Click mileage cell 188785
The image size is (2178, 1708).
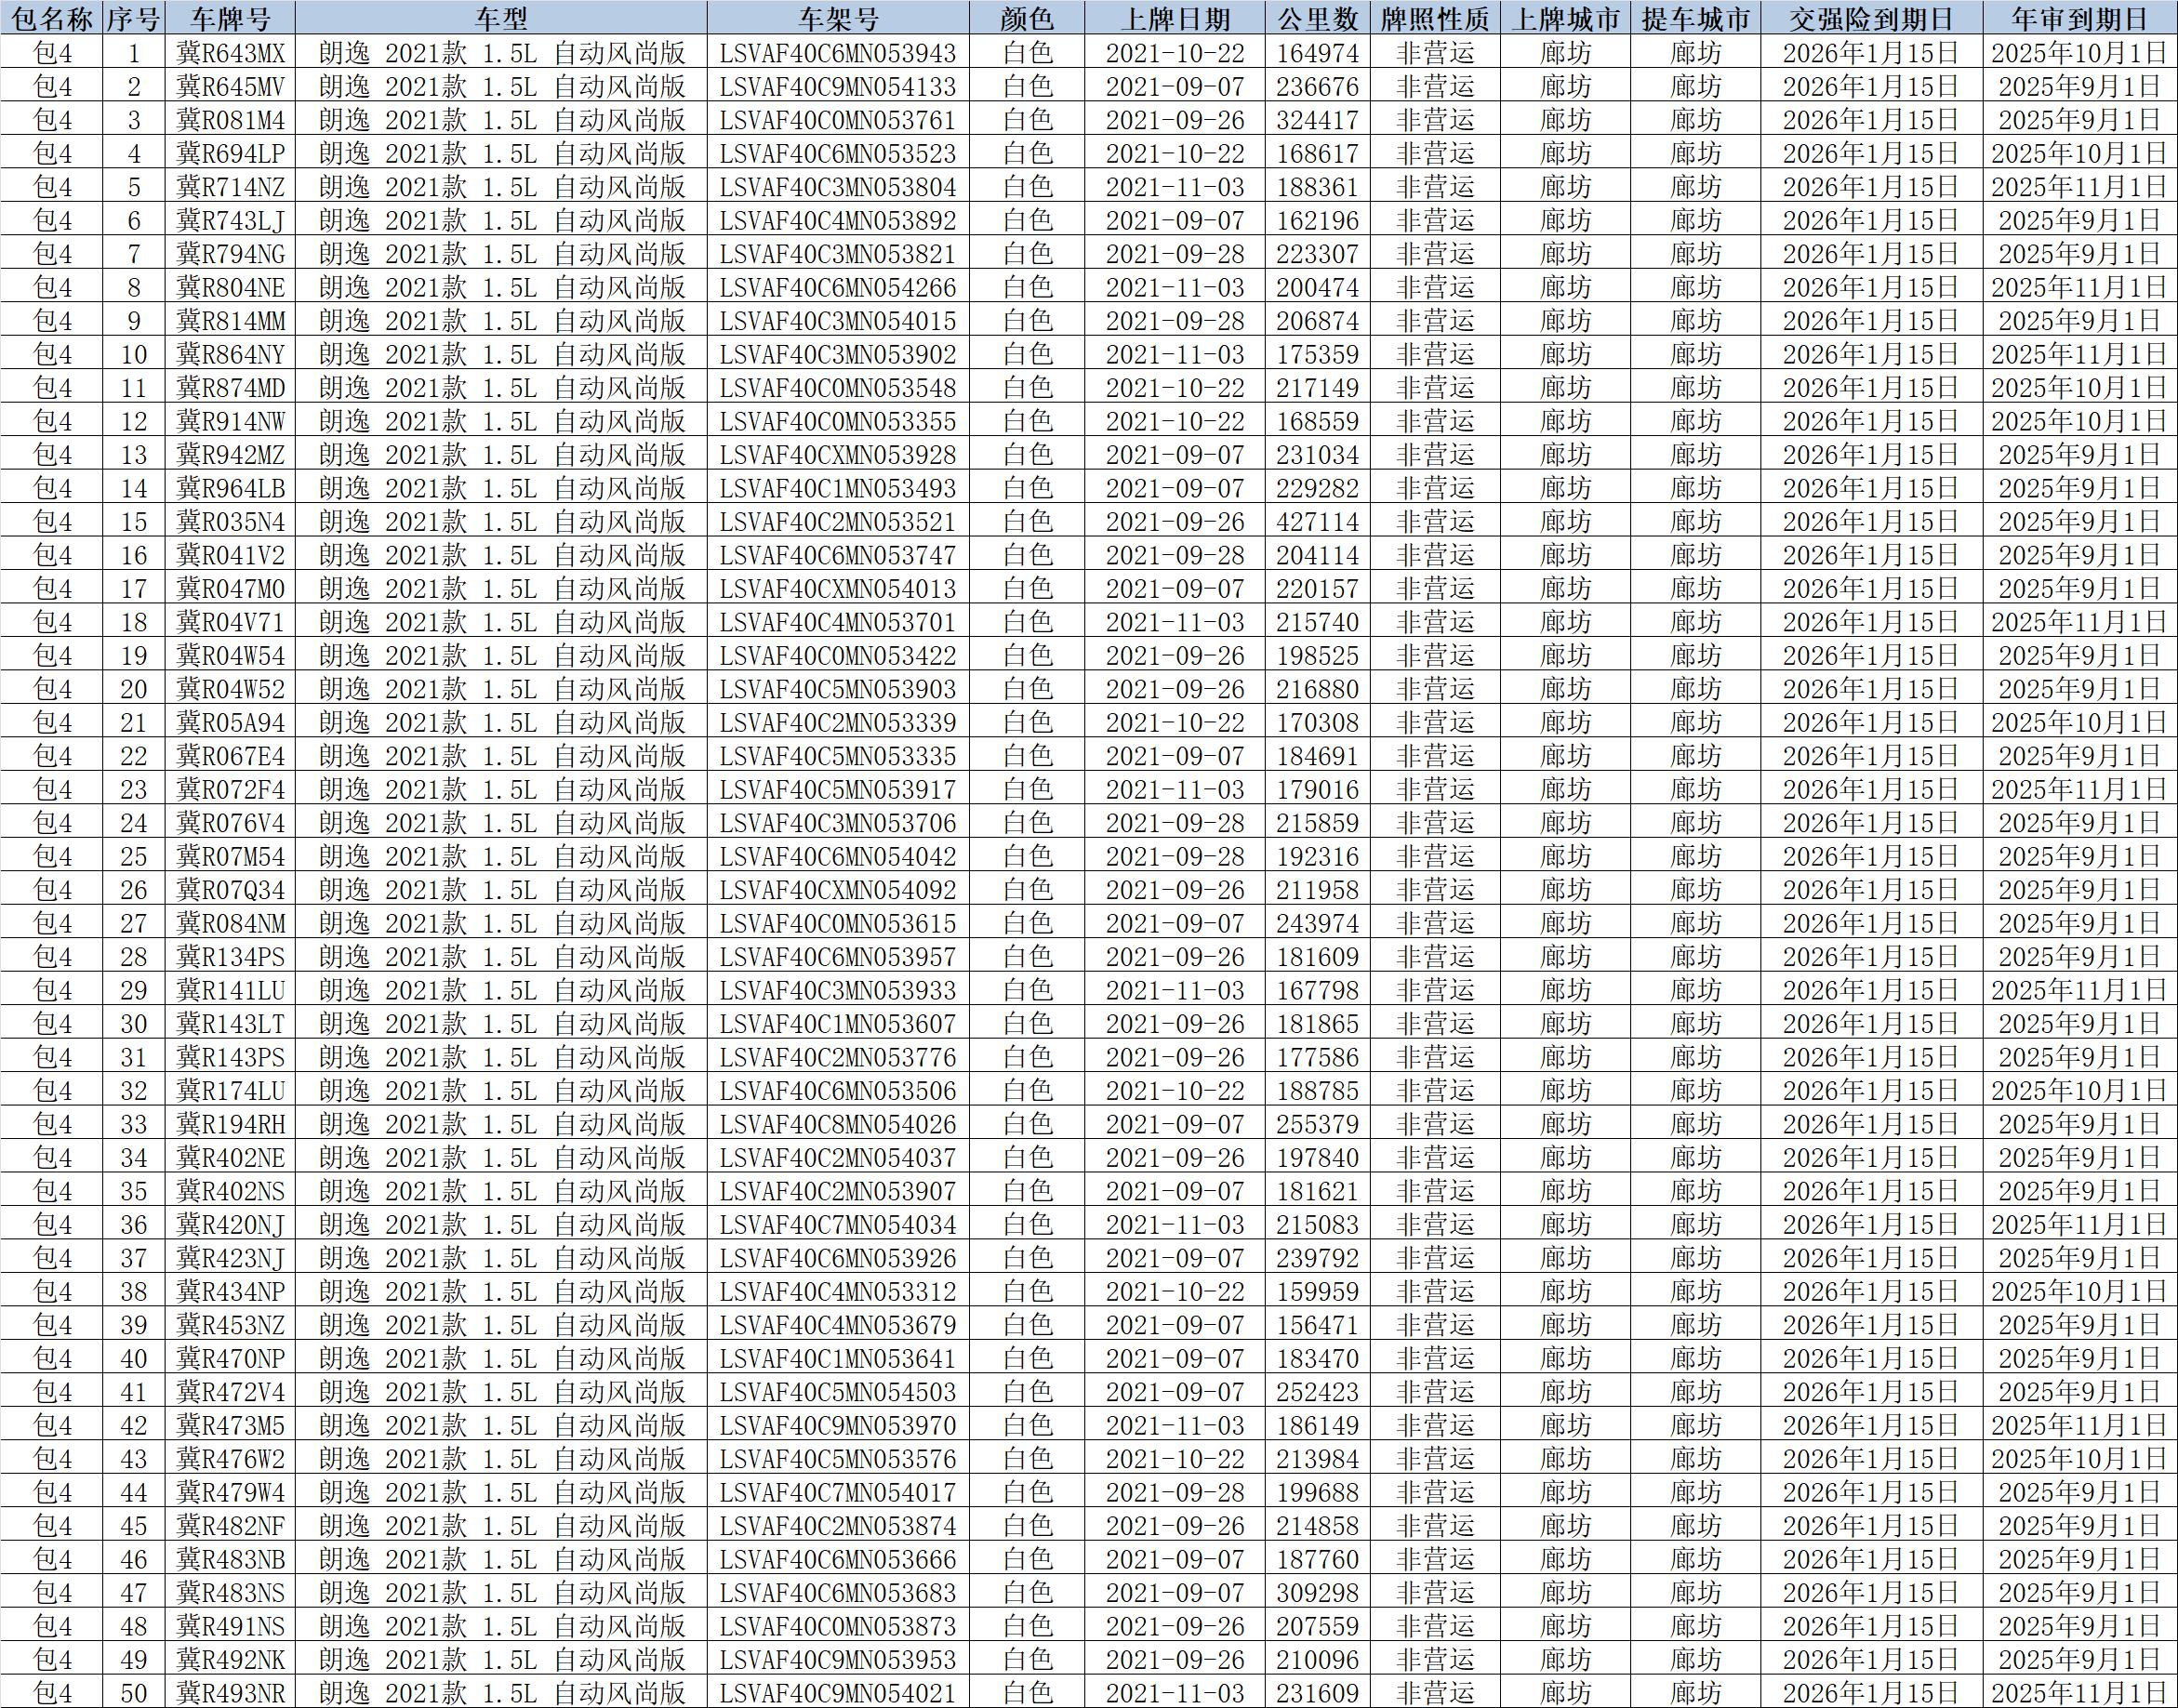click(1317, 1091)
